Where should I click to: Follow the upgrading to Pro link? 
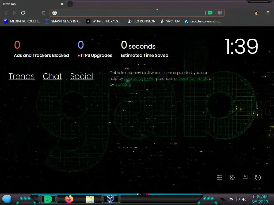pyautogui.click(x=139, y=79)
